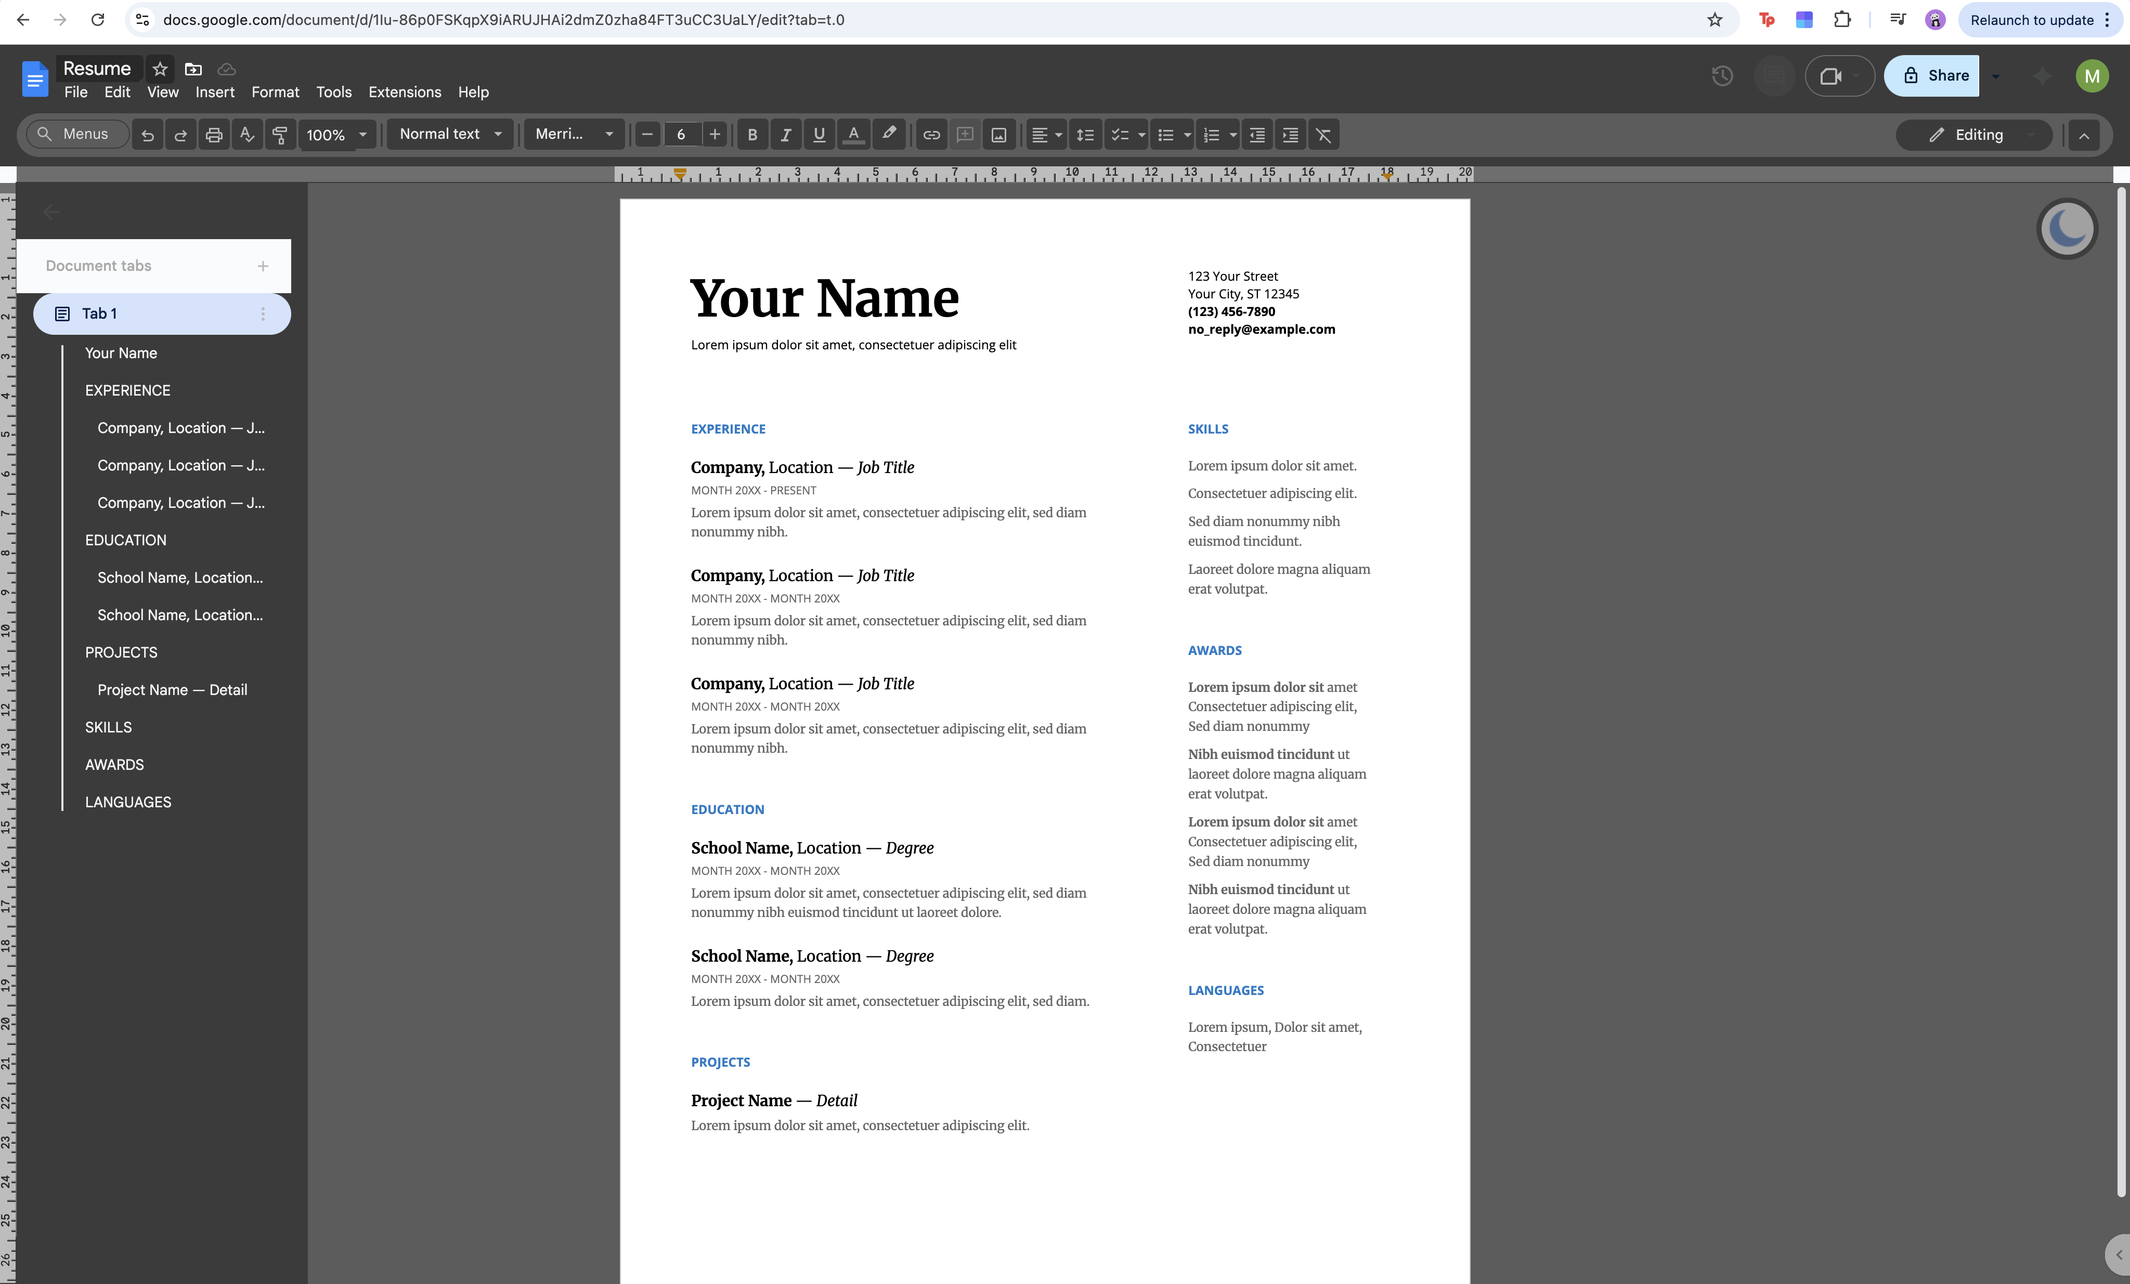Toggle bold formatting
Image resolution: width=2130 pixels, height=1284 pixels.
752,135
